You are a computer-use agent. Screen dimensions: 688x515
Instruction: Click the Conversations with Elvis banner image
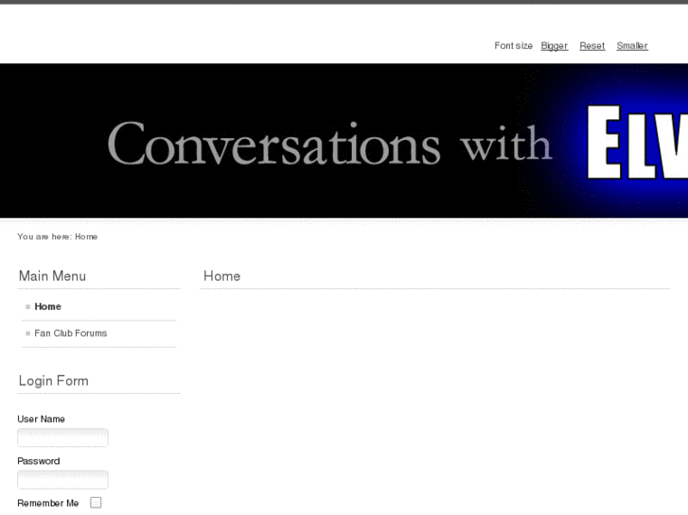click(x=344, y=141)
